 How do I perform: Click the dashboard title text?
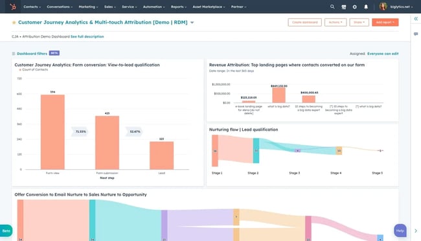point(103,22)
